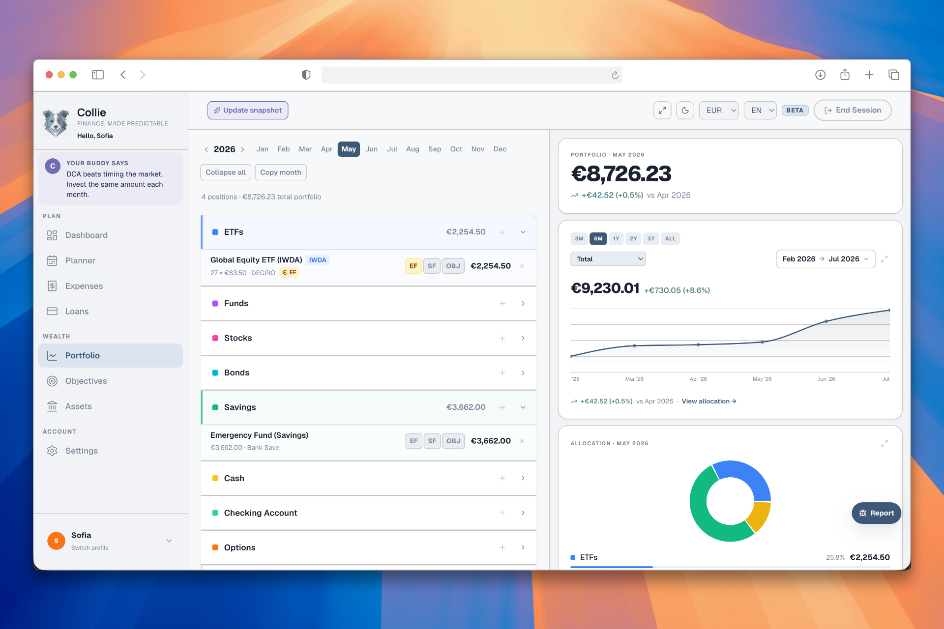Collapse the Savings section chevron

(523, 407)
